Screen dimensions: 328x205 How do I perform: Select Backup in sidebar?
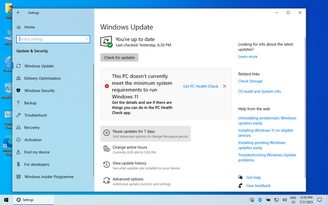(30, 103)
